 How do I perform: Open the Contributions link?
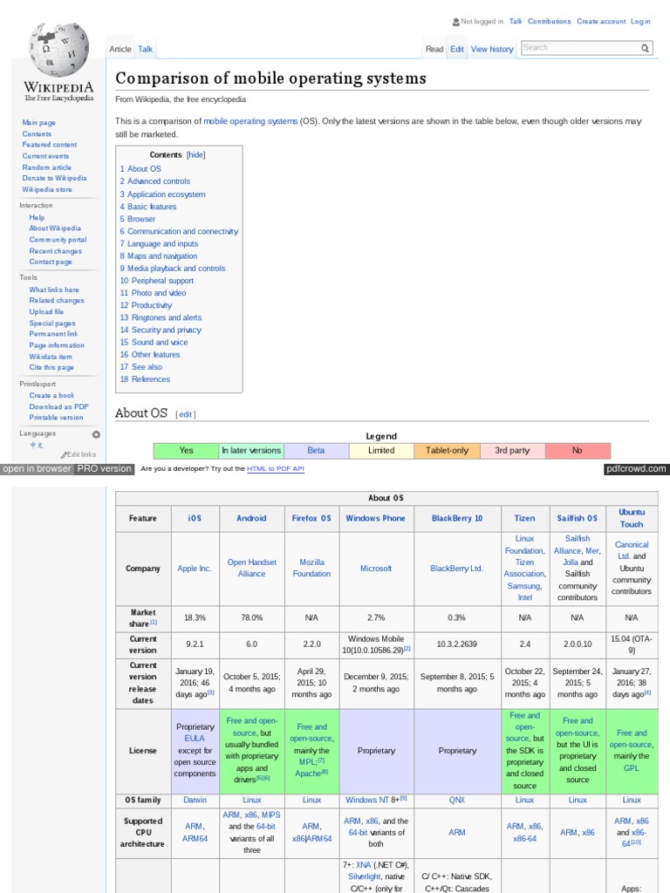pos(550,21)
